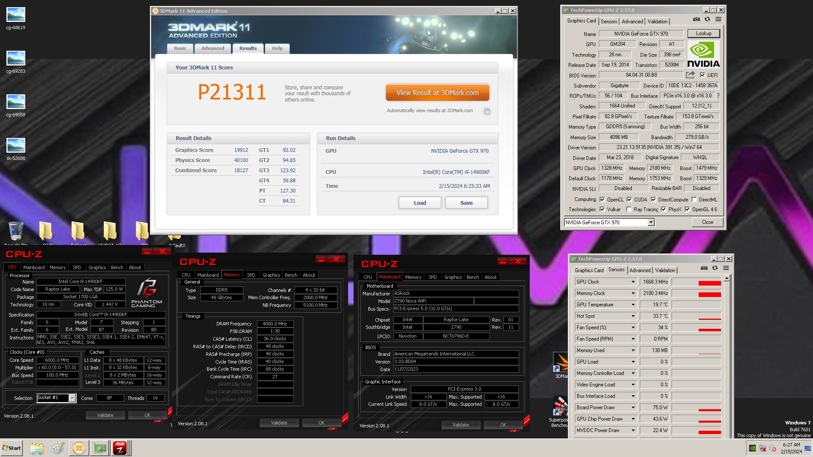The height and width of the screenshot is (457, 813).
Task: Open the Board Power Draw sensor dropdown
Action: [x=633, y=407]
